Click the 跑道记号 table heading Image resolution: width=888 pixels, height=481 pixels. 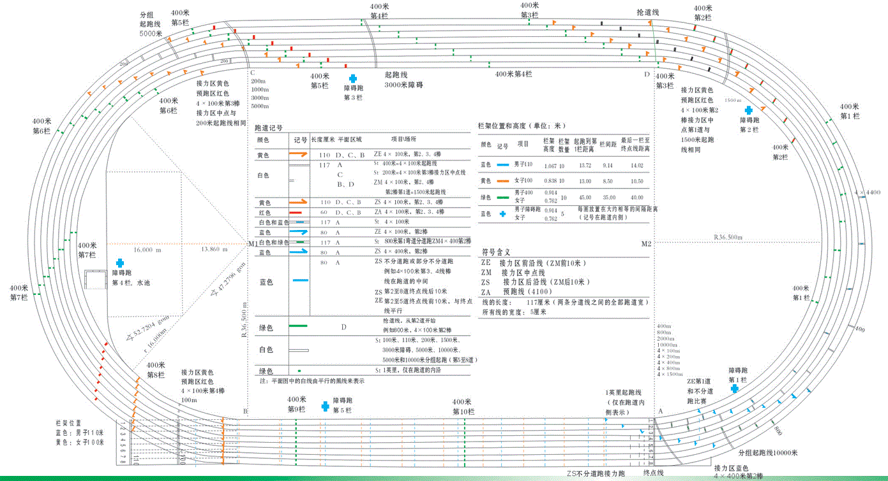point(268,127)
